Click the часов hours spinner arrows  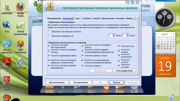114,35
